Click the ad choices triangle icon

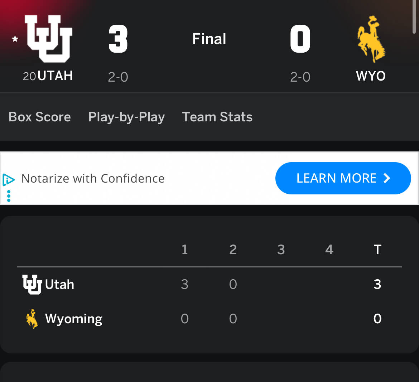point(9,179)
